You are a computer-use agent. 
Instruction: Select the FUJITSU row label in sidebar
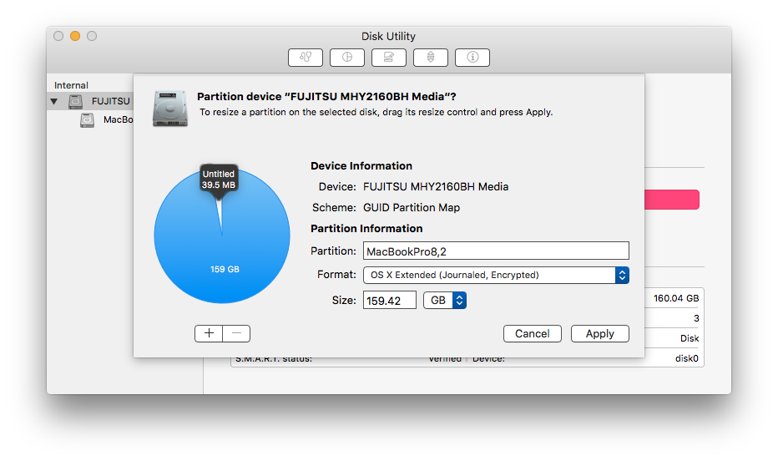[111, 101]
